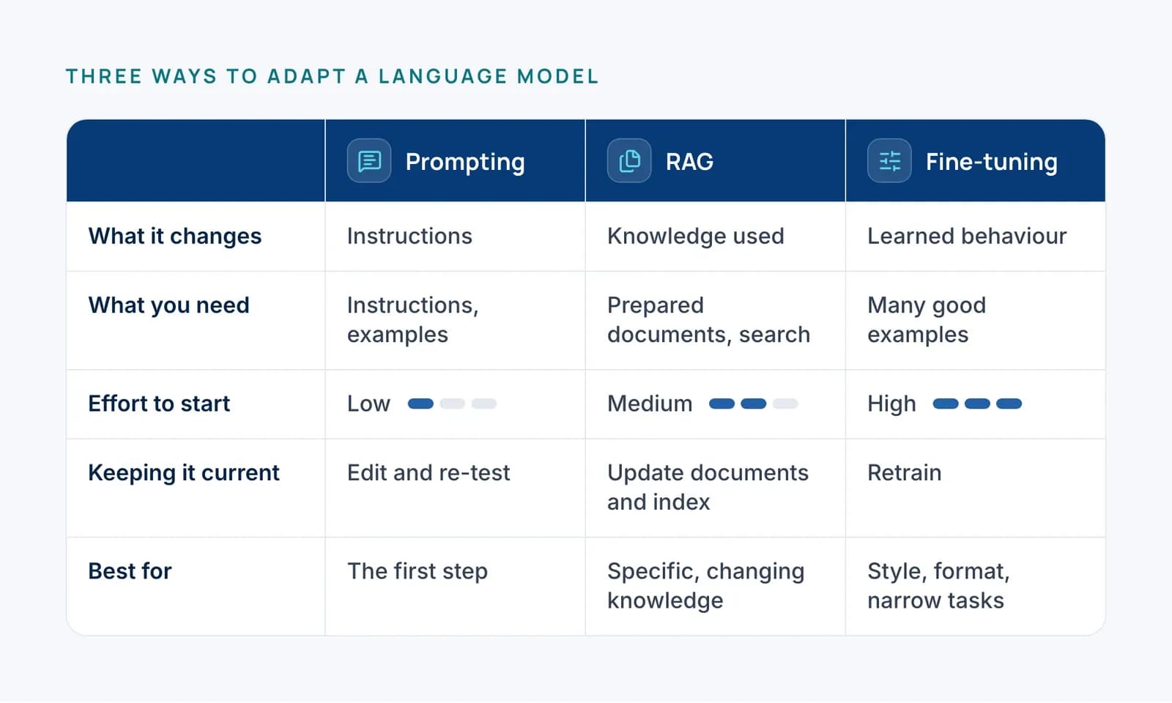Screen dimensions: 1172x703
Task: Click the 'High' effort label
Action: point(891,403)
